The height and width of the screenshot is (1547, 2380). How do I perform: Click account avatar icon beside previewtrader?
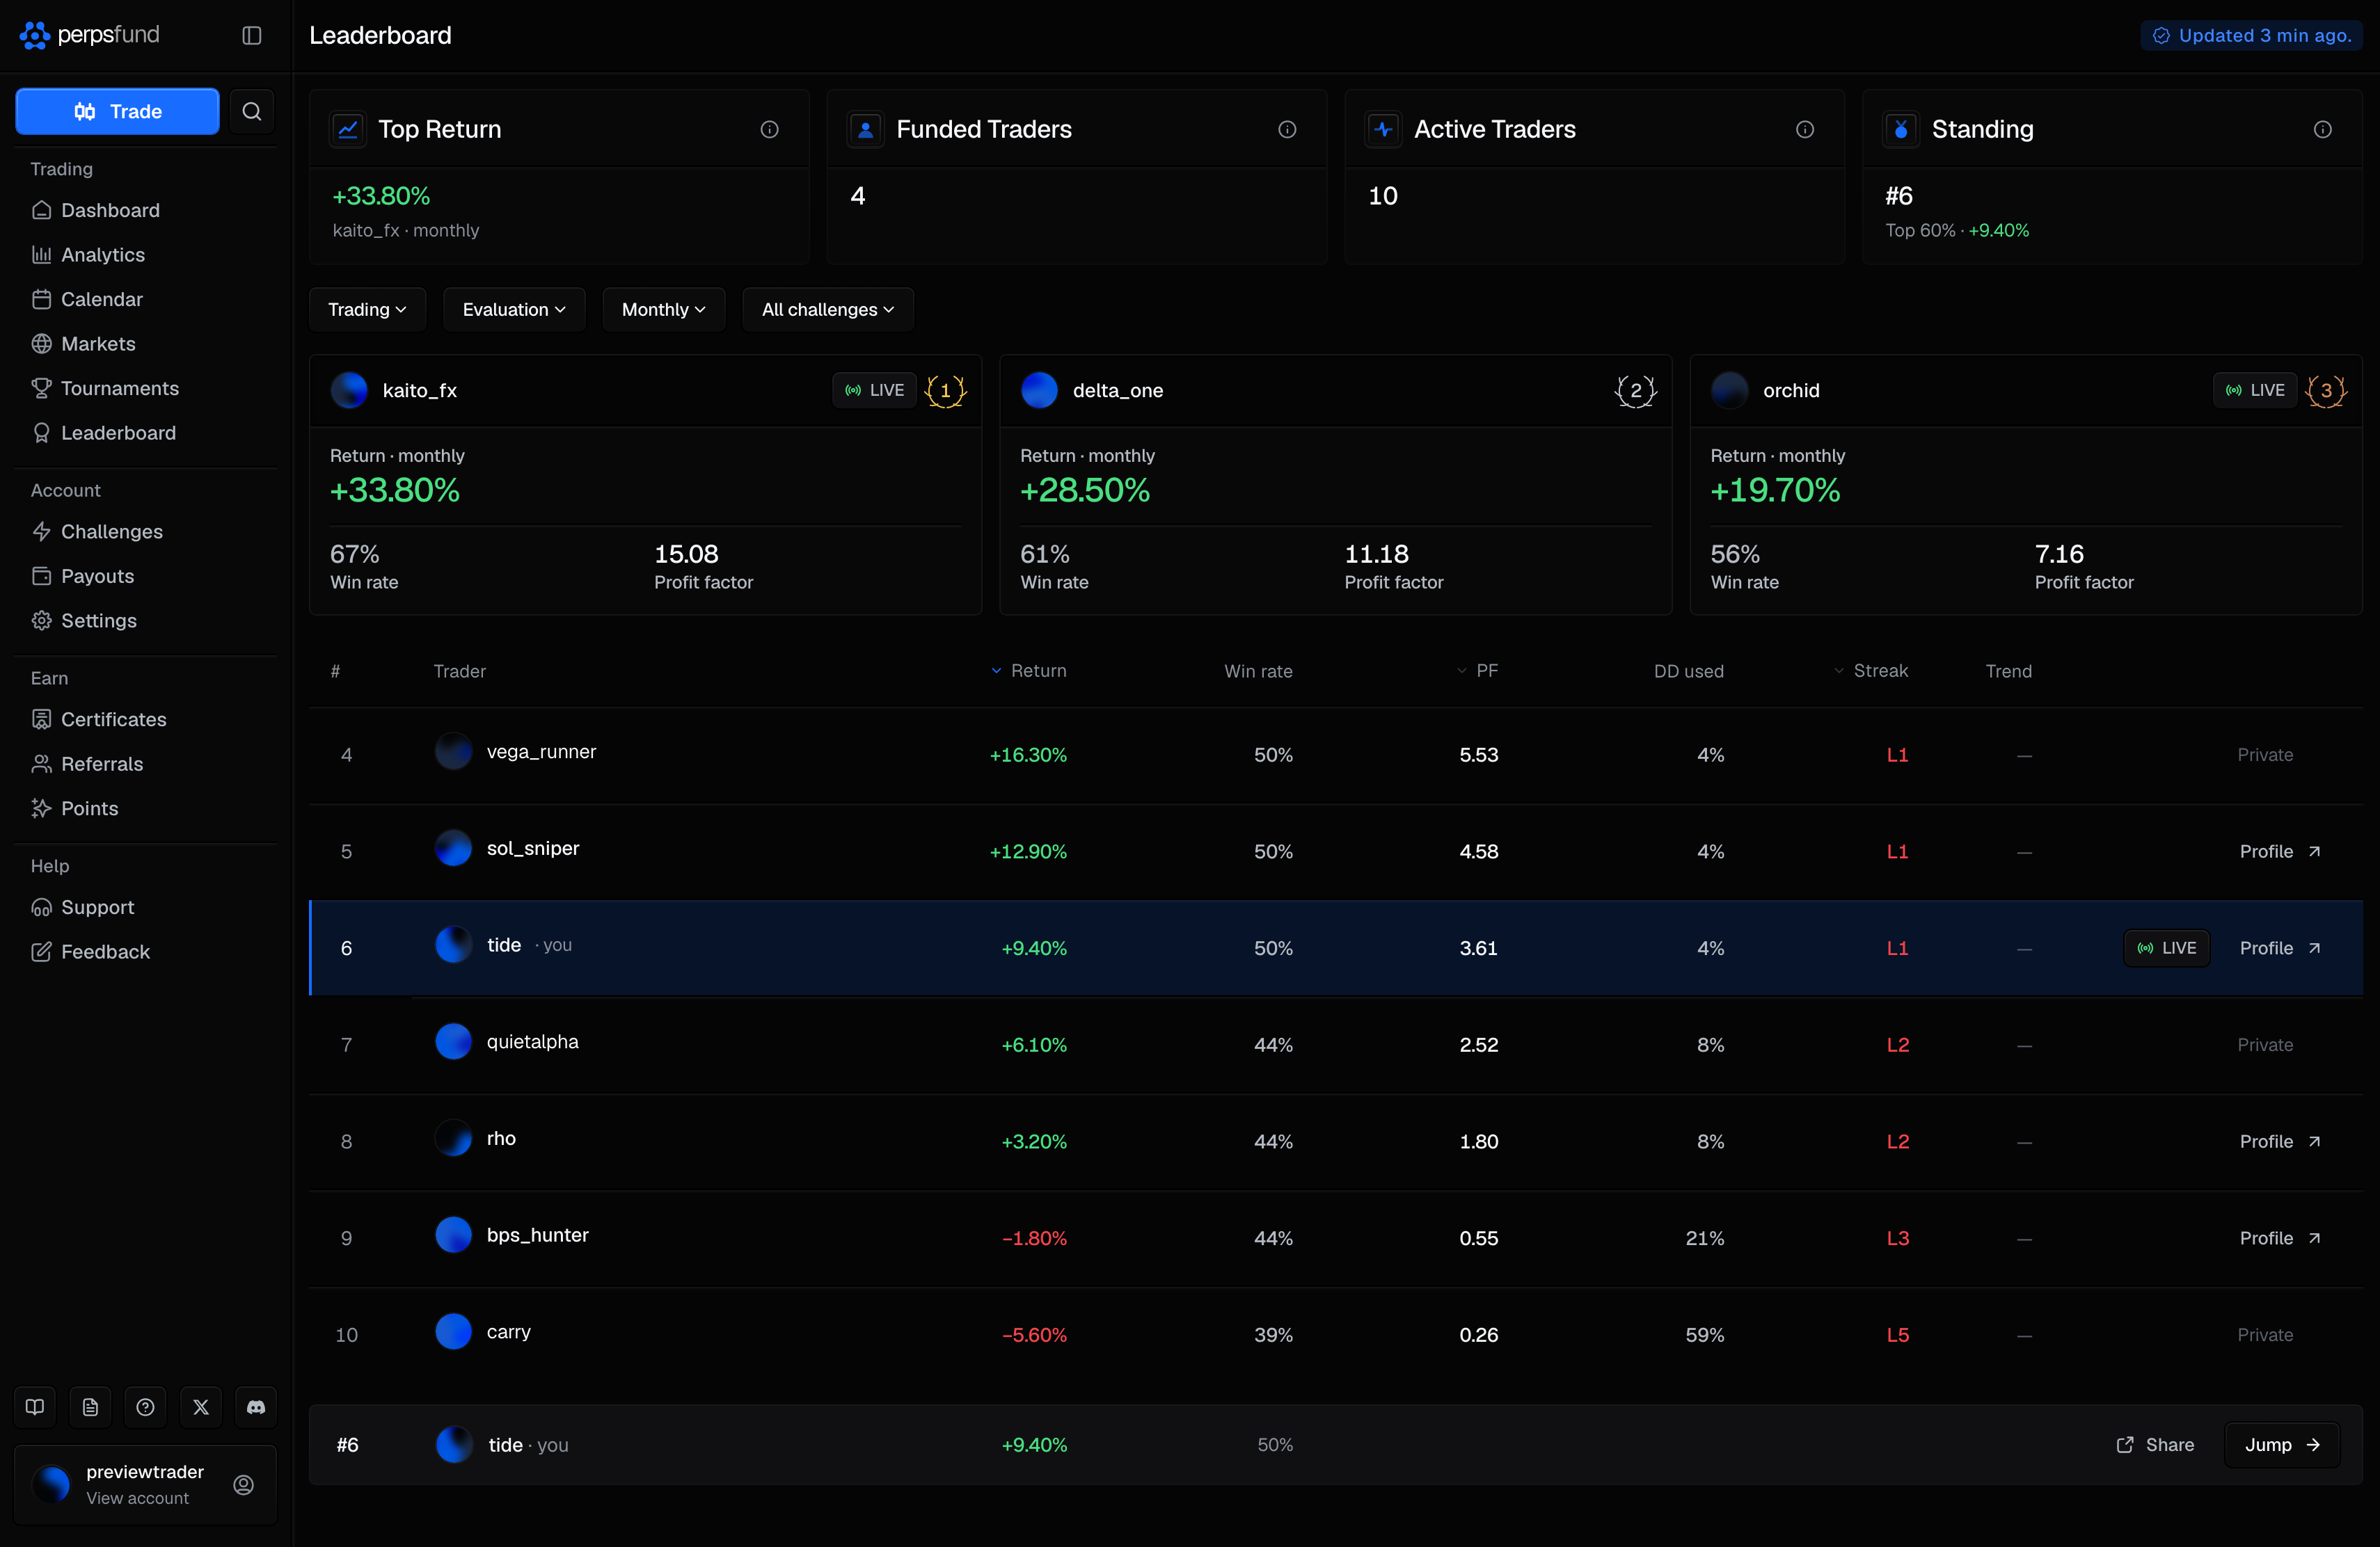click(243, 1484)
